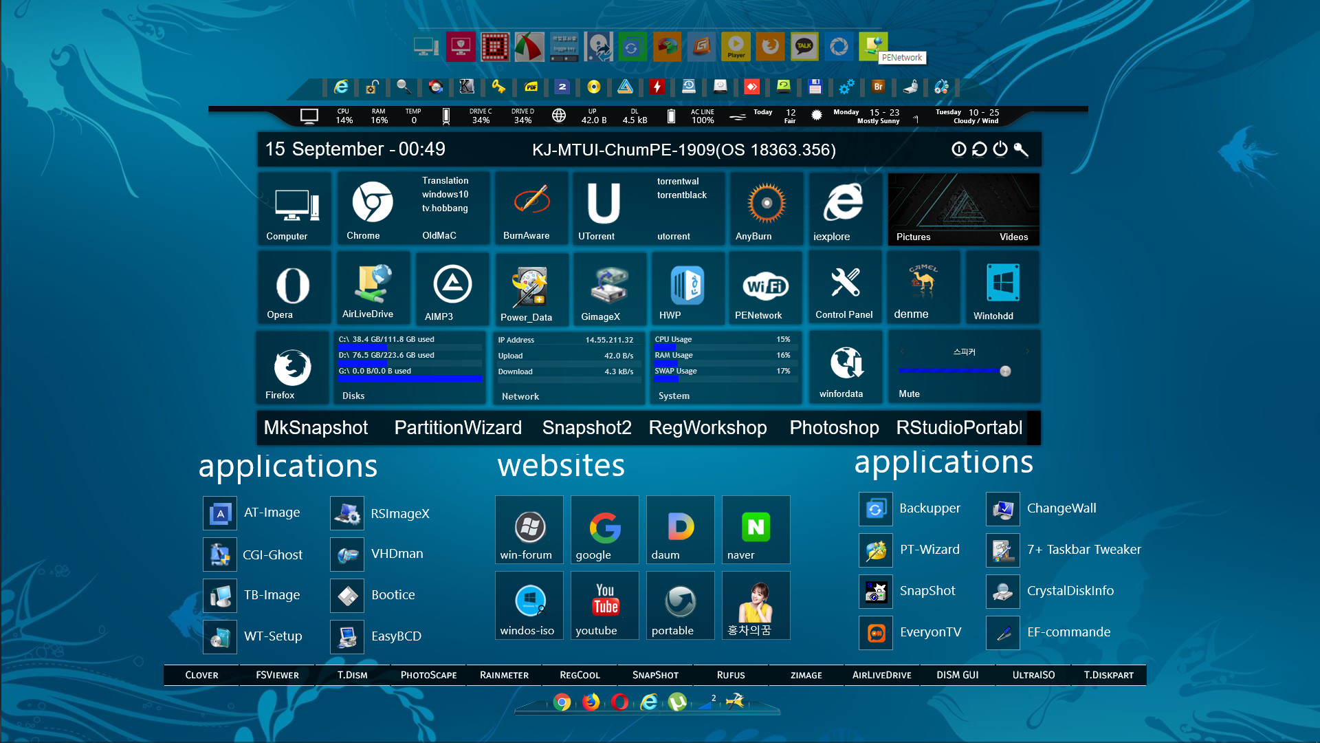The width and height of the screenshot is (1320, 743).
Task: Open Control Panel tile
Action: [845, 288]
